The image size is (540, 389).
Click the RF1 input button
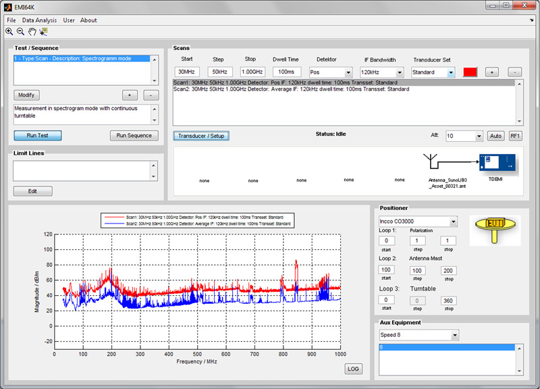(x=515, y=136)
